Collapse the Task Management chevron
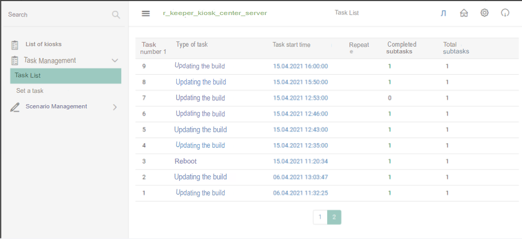Screen dimensions: 522x239 115,61
